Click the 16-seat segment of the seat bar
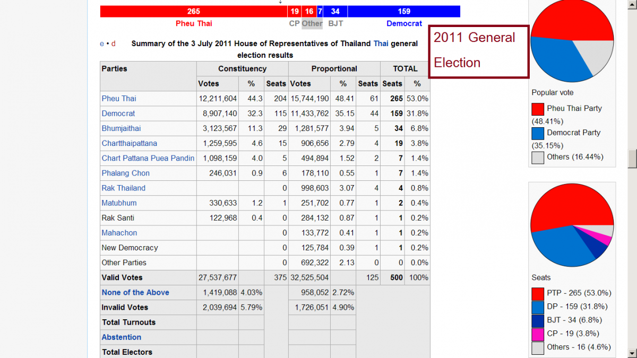 [309, 11]
